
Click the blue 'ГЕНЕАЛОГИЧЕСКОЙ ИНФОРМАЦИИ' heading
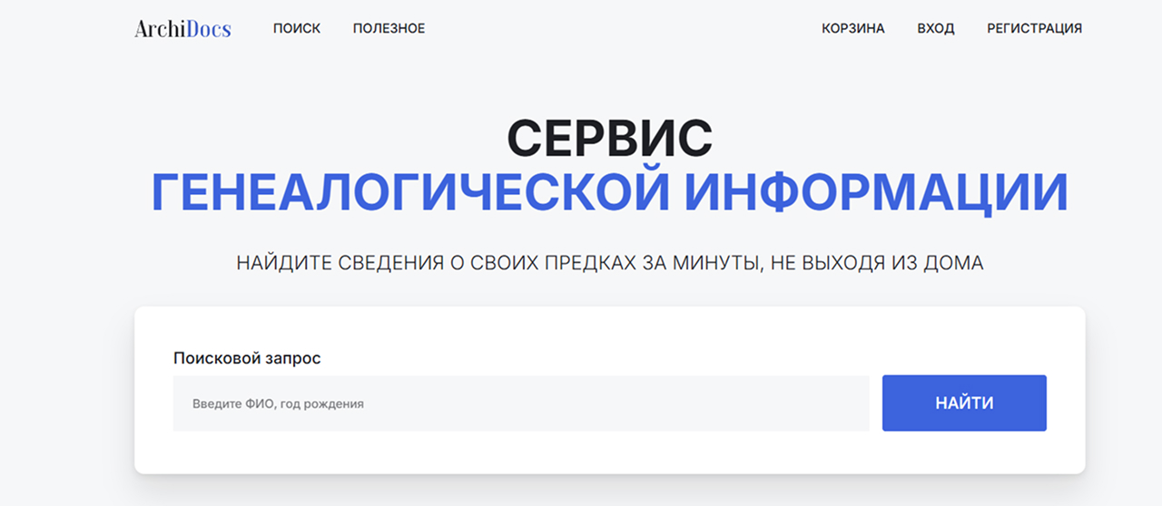tap(609, 191)
